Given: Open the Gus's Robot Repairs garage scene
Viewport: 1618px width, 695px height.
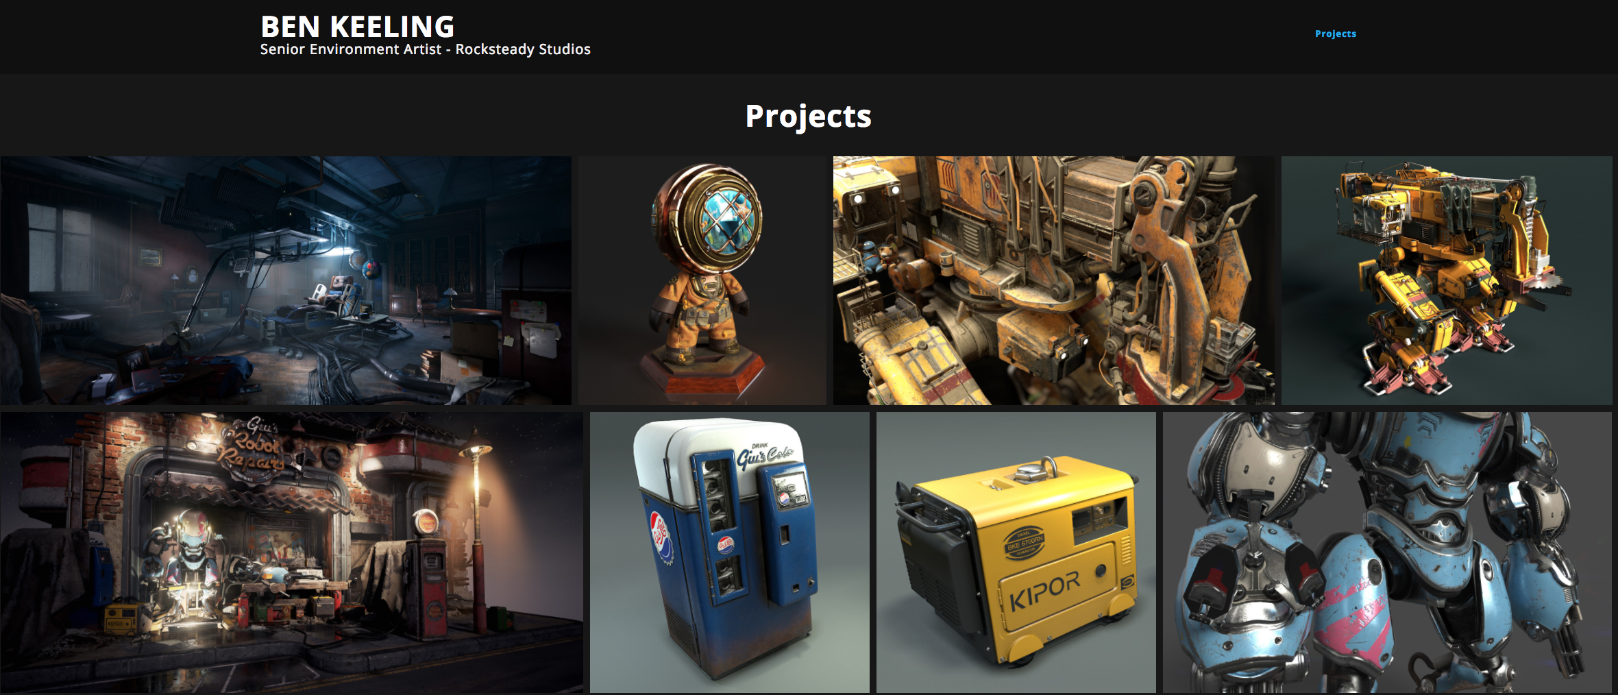Looking at the screenshot, I should pos(291,552).
